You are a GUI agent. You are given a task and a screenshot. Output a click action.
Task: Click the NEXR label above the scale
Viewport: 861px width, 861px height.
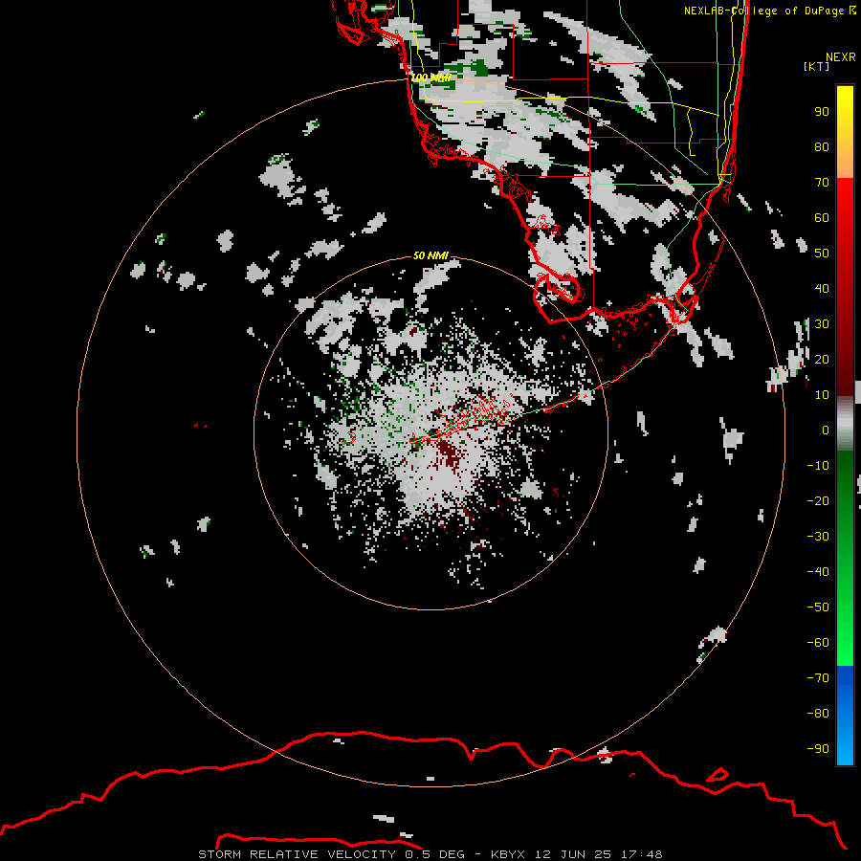[840, 57]
